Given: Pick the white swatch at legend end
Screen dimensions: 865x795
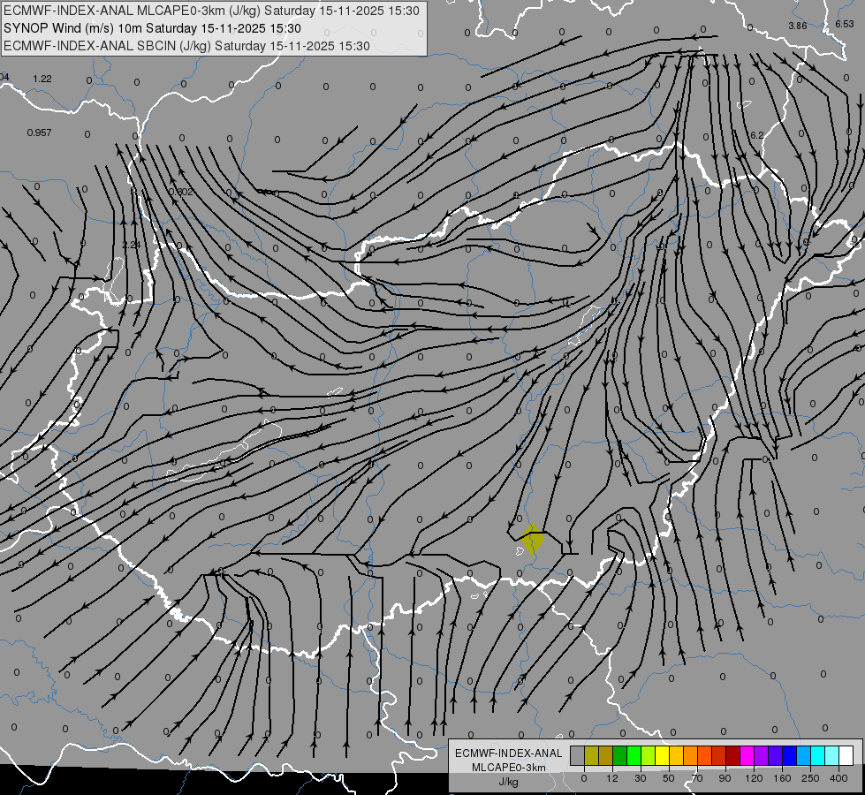Looking at the screenshot, I should (x=846, y=755).
